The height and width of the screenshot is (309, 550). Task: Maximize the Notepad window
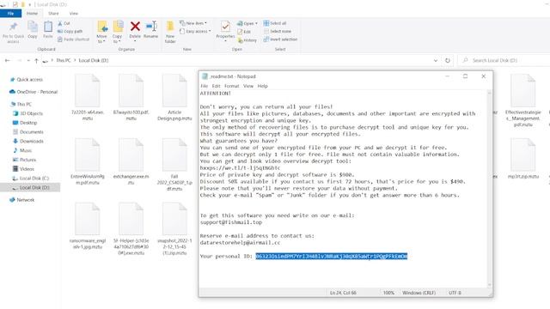[466, 76]
